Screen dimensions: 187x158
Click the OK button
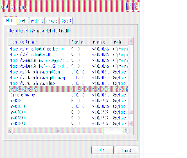102,150
